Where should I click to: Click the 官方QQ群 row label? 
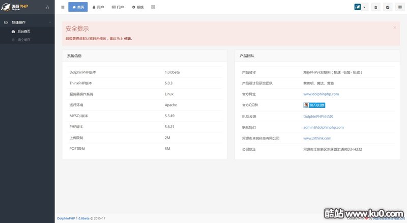(x=250, y=105)
